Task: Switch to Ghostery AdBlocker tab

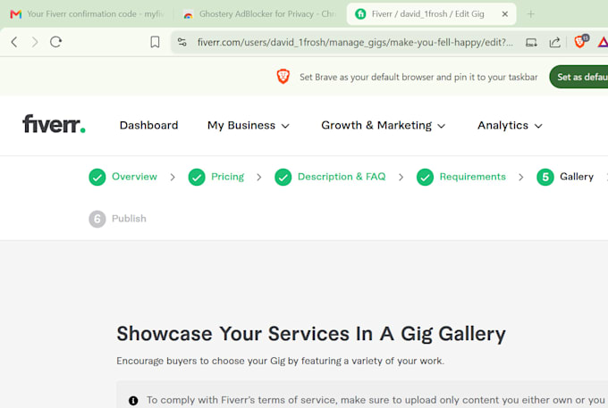Action: click(260, 14)
